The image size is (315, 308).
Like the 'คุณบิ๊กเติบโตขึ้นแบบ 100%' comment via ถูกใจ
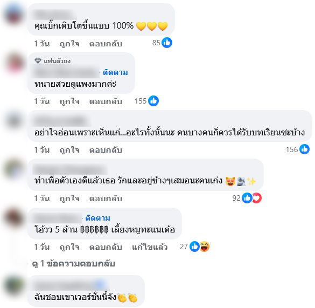click(69, 44)
